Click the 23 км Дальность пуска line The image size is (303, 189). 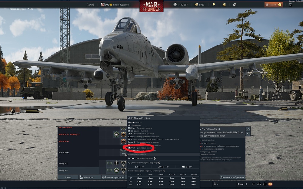click(137, 131)
